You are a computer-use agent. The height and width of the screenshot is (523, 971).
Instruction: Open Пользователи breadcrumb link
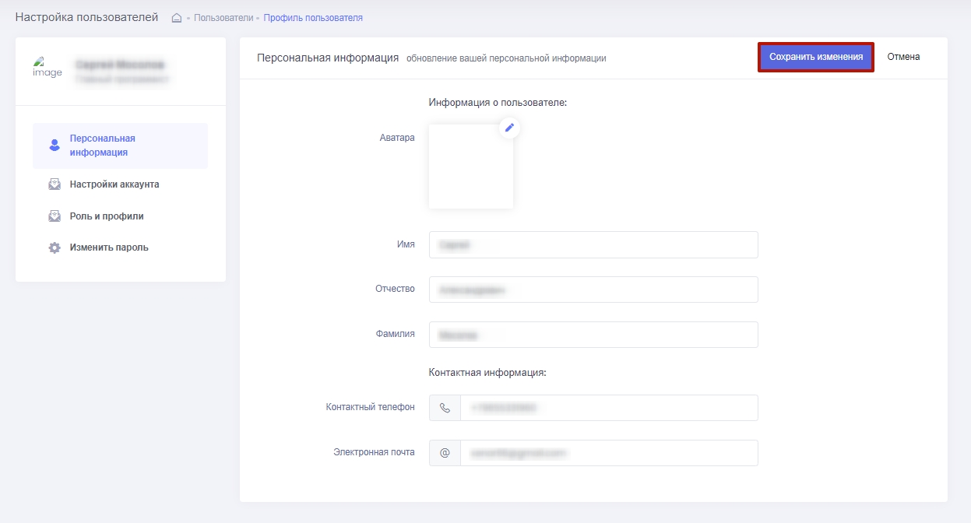(x=223, y=18)
